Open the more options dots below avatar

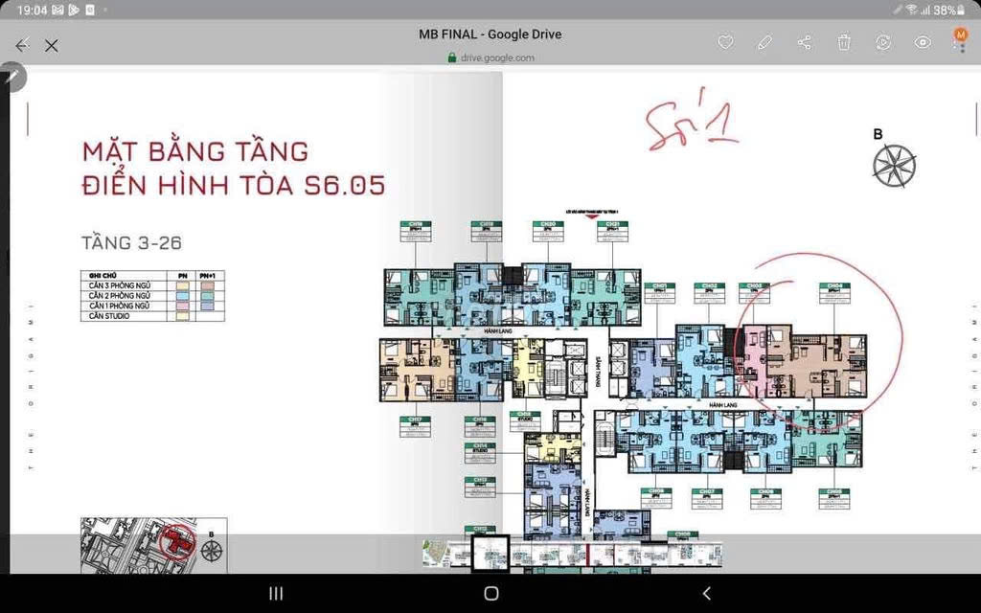962,48
